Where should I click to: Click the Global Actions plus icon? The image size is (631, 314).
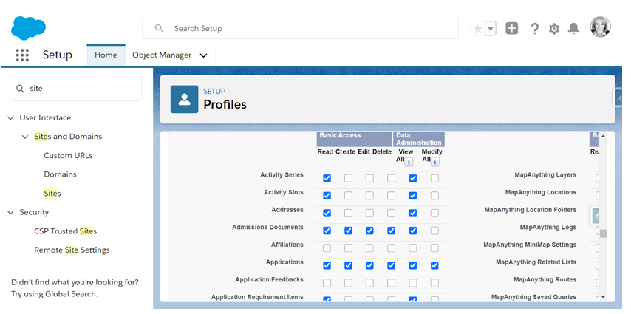[x=511, y=29]
